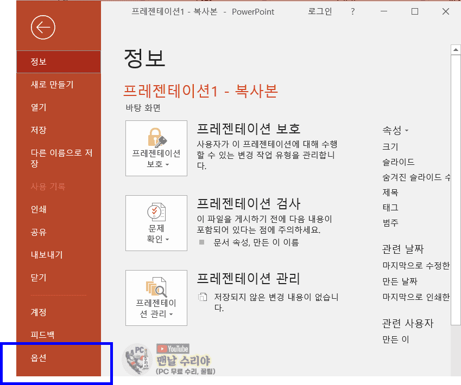Image resolution: width=461 pixels, height=385 pixels.
Task: Open the 프레젠테이션 보호 lock icon button
Action: 156,138
